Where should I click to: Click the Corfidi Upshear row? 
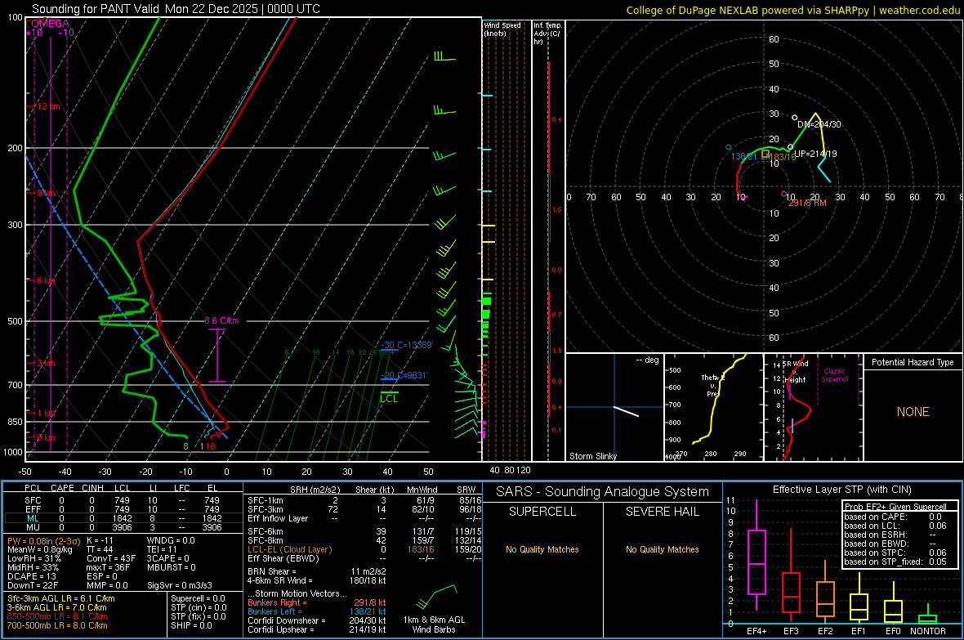317,629
